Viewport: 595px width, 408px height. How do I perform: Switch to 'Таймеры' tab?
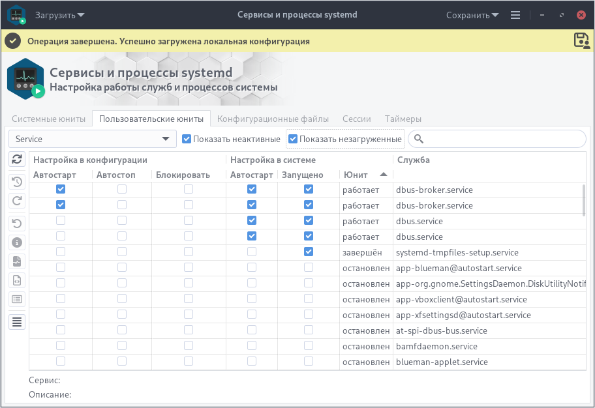(403, 119)
